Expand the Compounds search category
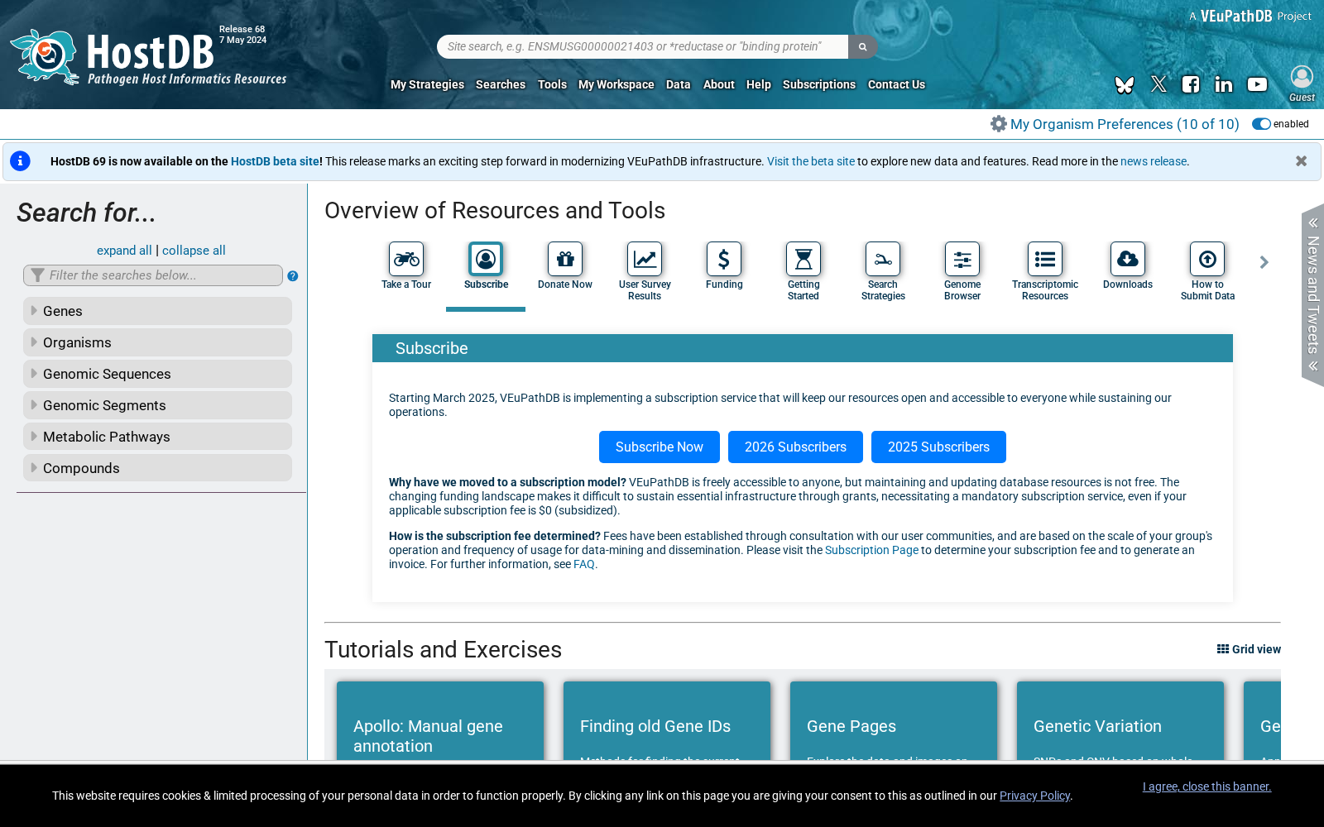Image resolution: width=1324 pixels, height=827 pixels. coord(157,468)
